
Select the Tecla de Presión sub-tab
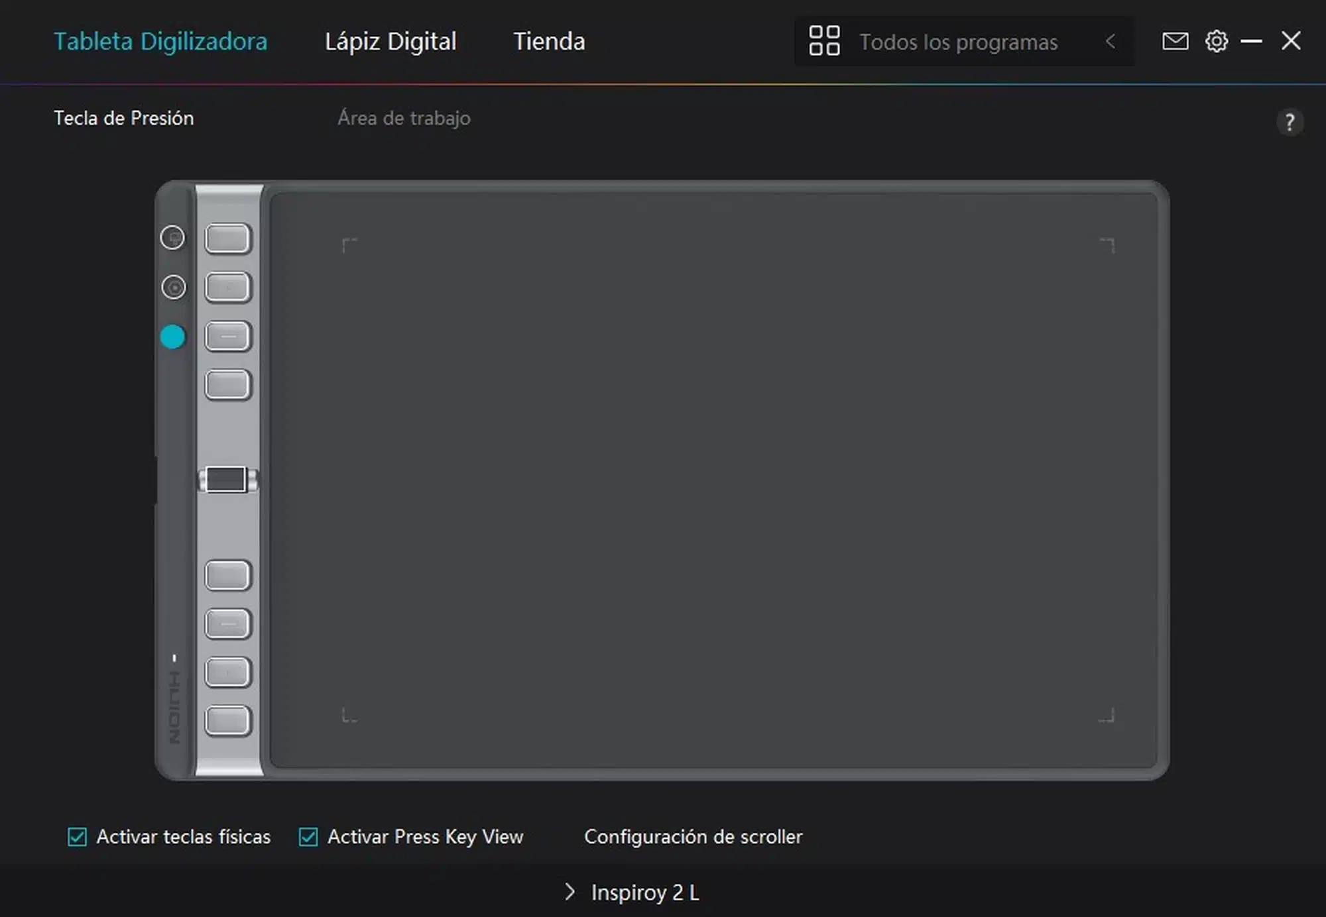click(x=124, y=118)
